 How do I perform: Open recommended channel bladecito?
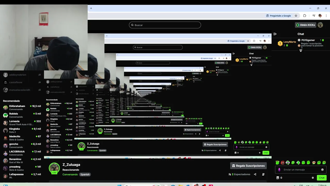[22, 138]
